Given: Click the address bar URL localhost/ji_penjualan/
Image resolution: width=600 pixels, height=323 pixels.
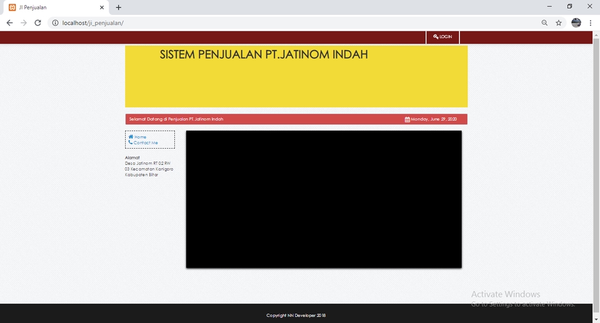Looking at the screenshot, I should [x=93, y=23].
